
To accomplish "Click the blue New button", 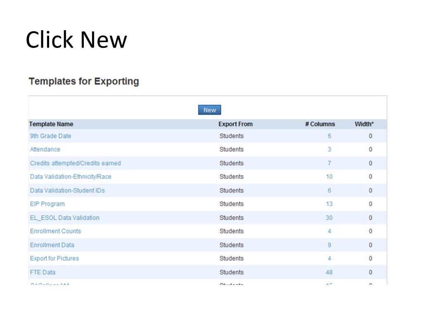I will click(x=209, y=110).
